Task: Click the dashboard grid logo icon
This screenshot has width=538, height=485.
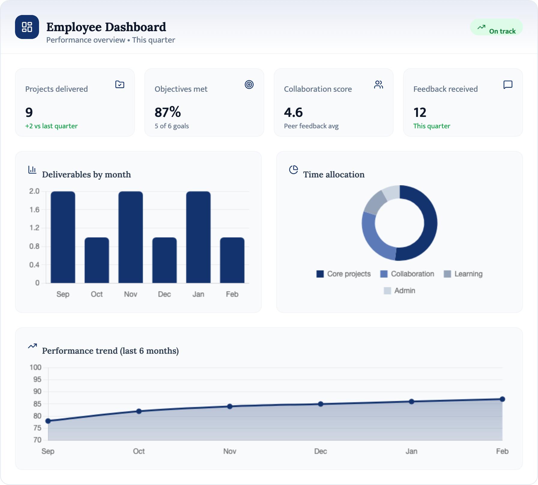Action: click(27, 27)
